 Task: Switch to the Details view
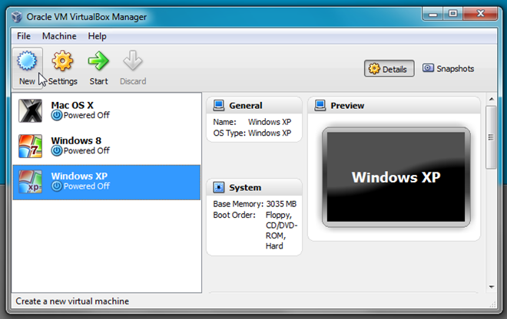(x=389, y=68)
